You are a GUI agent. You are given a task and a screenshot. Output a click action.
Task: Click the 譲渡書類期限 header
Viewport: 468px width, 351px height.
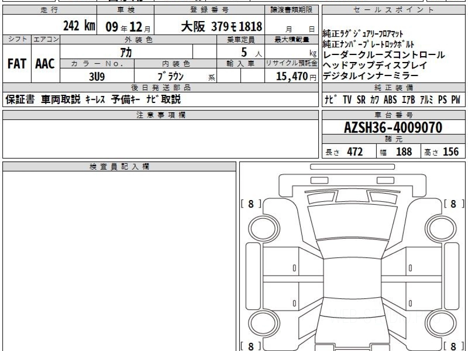coord(291,10)
